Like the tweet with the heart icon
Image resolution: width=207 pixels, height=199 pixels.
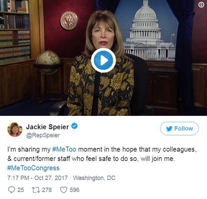pos(64,190)
